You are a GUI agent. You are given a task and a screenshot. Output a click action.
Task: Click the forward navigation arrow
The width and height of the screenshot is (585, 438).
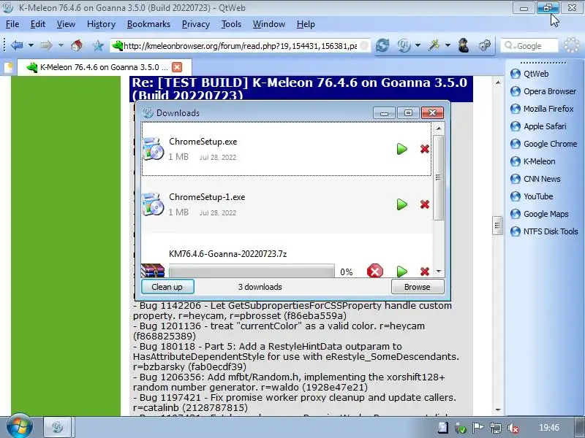(x=46, y=45)
